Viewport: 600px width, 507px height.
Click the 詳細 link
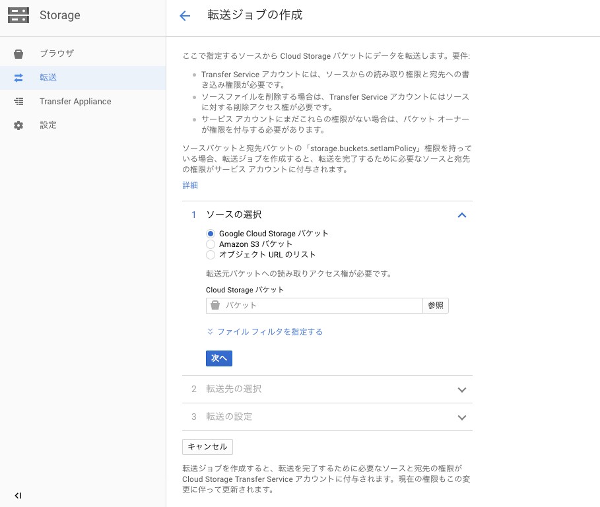point(190,186)
